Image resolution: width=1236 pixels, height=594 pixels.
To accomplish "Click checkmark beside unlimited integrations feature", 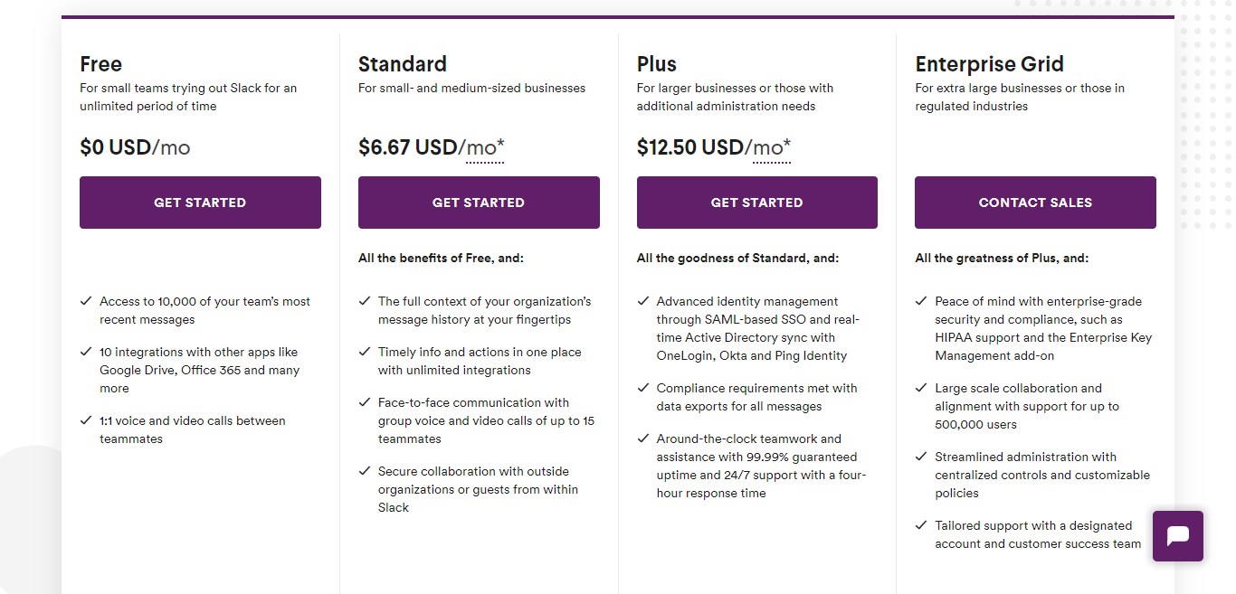I will point(365,352).
